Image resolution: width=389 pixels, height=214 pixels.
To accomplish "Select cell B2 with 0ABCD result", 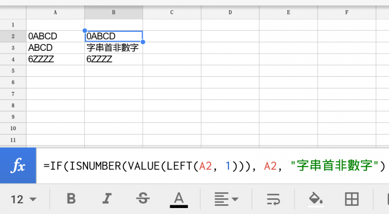I will [113, 36].
